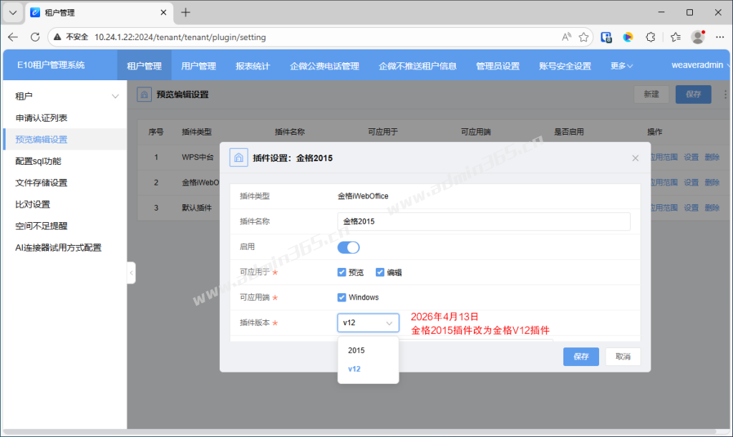Click the E10租户管理系统 title
Image resolution: width=733 pixels, height=437 pixels.
51,65
